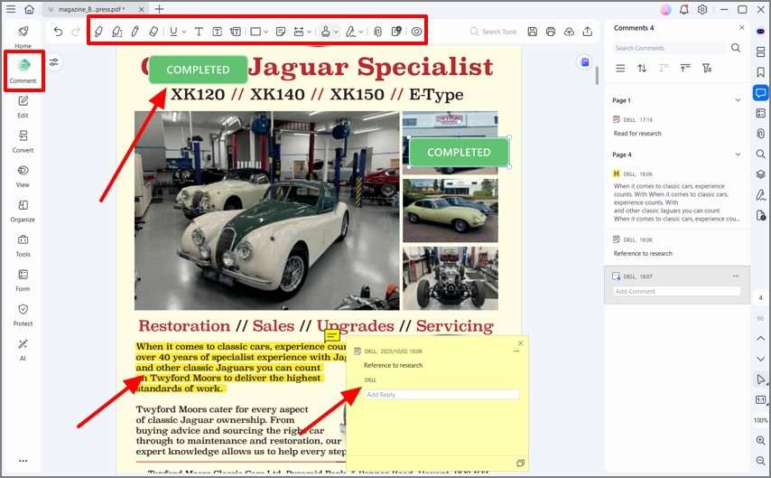Collapse the Page 1 comments group
This screenshot has height=478, width=771.
(x=738, y=100)
